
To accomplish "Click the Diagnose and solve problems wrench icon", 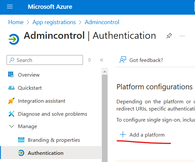I will 11,114.
